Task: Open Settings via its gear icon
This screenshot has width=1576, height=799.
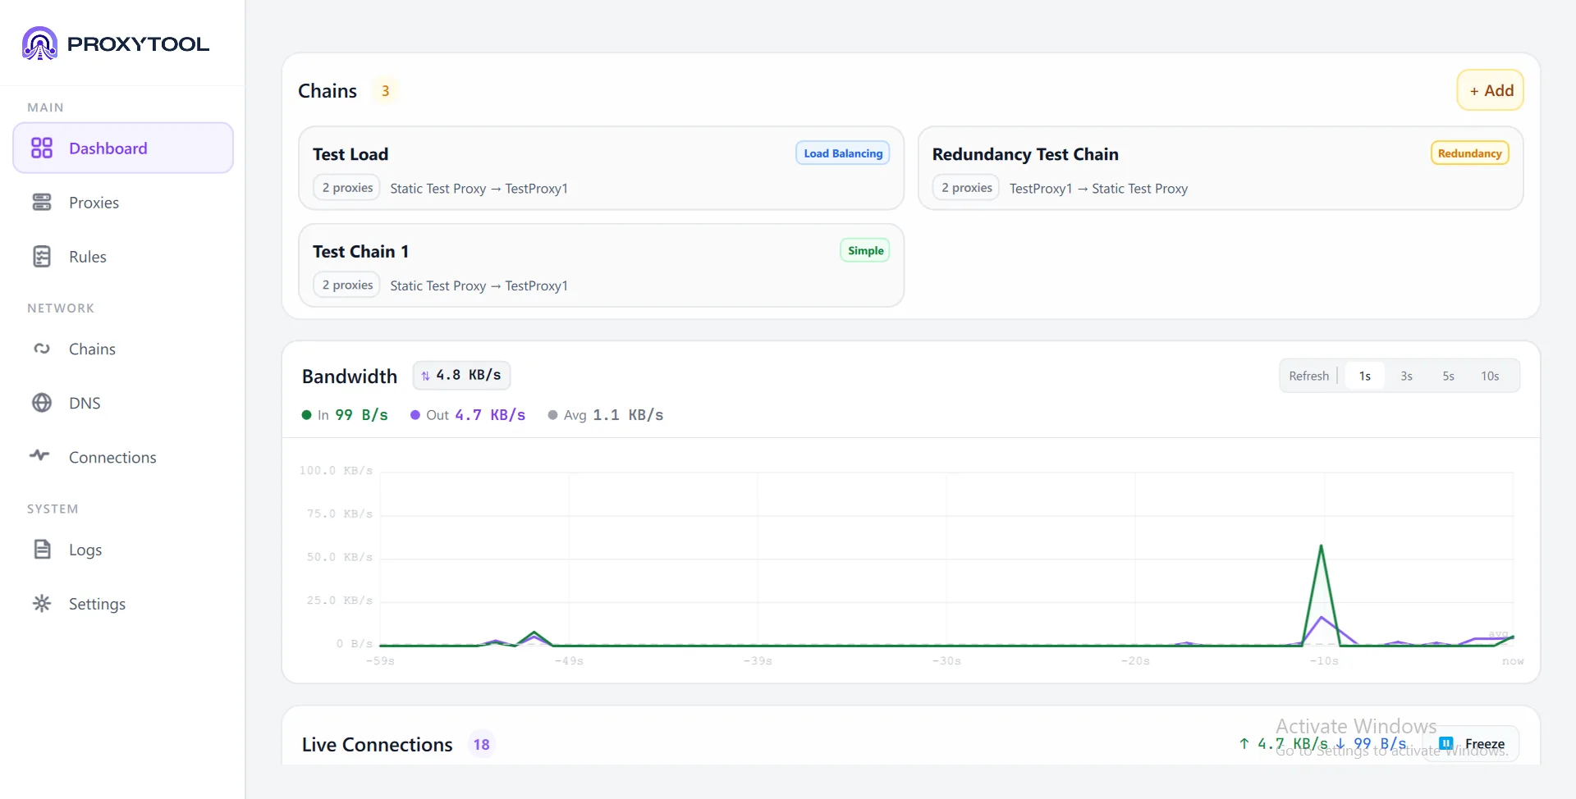Action: tap(42, 603)
